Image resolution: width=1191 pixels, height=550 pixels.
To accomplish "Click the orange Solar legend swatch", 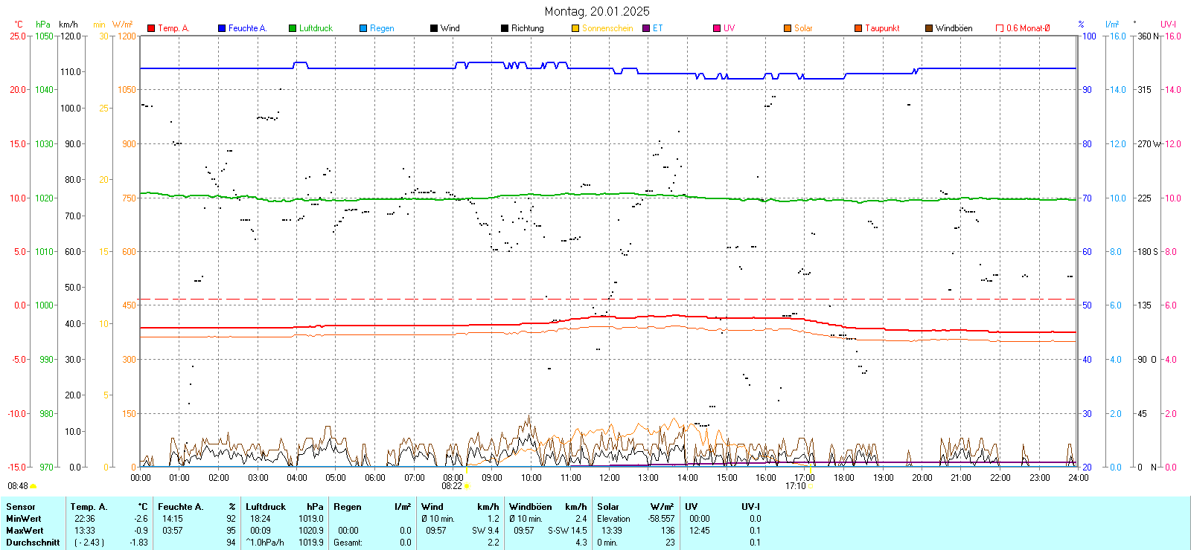I will (x=788, y=28).
